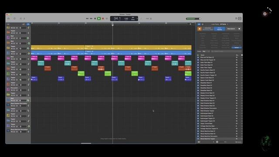Click the green Play button

click(x=99, y=18)
